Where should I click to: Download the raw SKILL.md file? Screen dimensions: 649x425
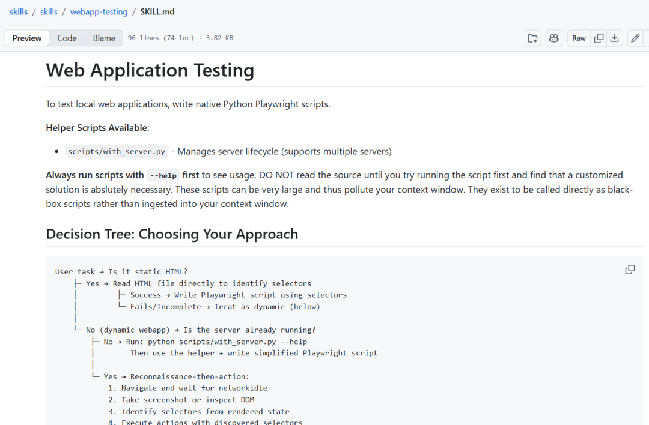click(614, 38)
